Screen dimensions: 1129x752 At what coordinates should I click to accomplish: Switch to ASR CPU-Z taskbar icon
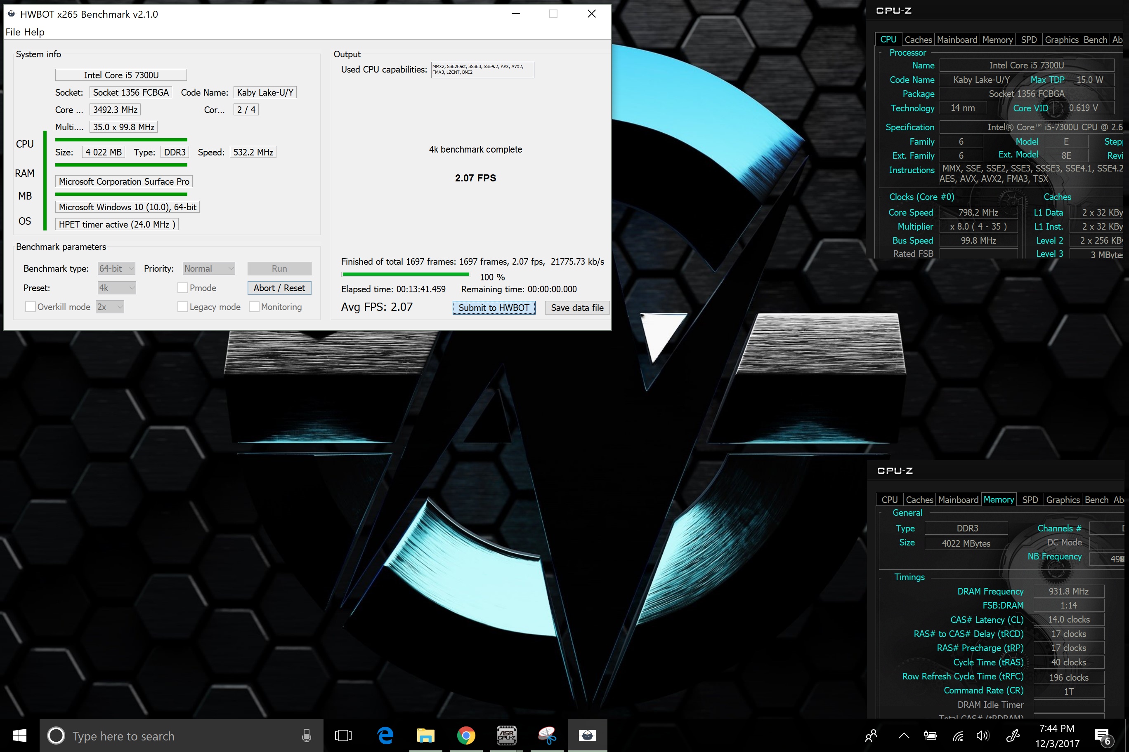click(506, 735)
